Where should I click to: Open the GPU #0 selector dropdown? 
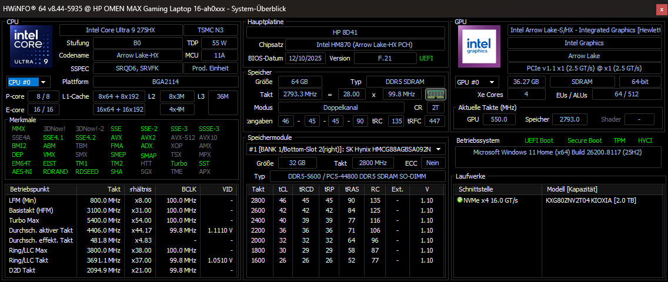pos(477,82)
